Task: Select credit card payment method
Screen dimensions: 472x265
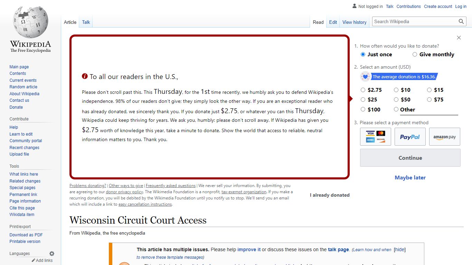Action: 376,137
